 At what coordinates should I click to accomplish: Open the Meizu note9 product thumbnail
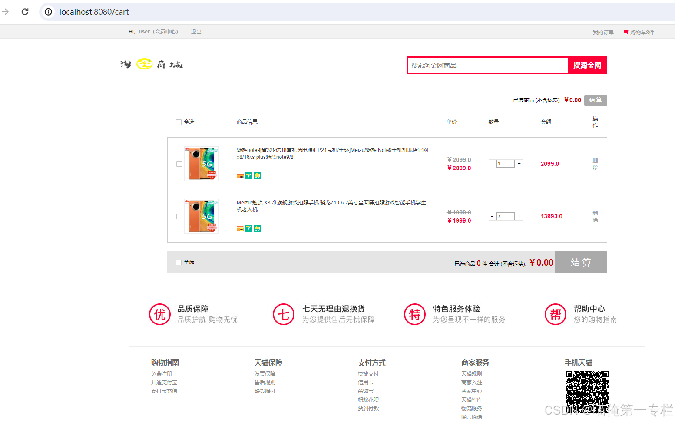tap(202, 164)
